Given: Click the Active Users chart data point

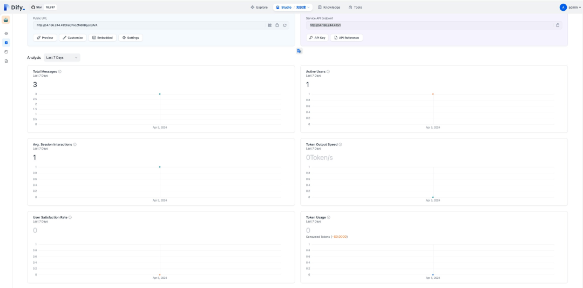Looking at the screenshot, I should (433, 94).
